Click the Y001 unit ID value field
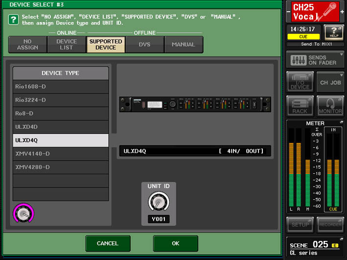Screen dimensions: 347x260 [159, 219]
